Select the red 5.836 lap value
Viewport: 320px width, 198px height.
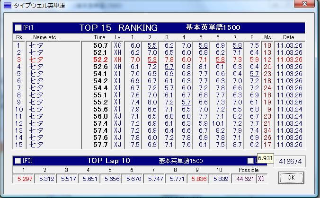click(x=199, y=179)
